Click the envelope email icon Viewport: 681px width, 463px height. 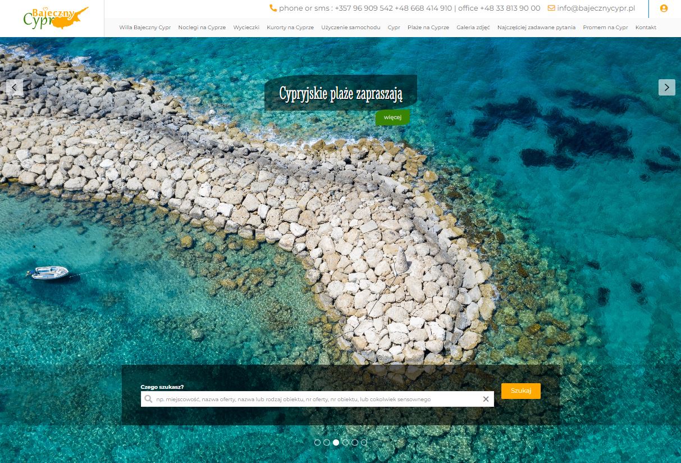(551, 8)
